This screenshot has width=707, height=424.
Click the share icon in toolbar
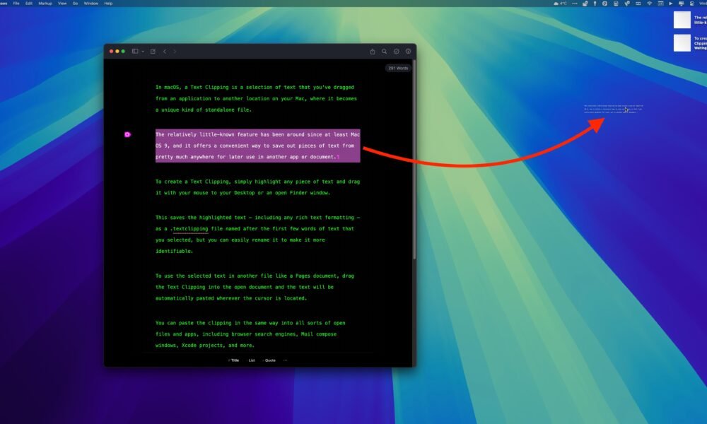[x=373, y=52]
